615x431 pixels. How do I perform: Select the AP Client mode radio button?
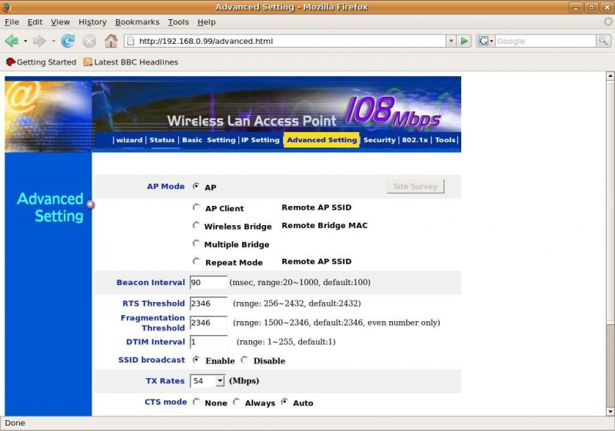196,207
